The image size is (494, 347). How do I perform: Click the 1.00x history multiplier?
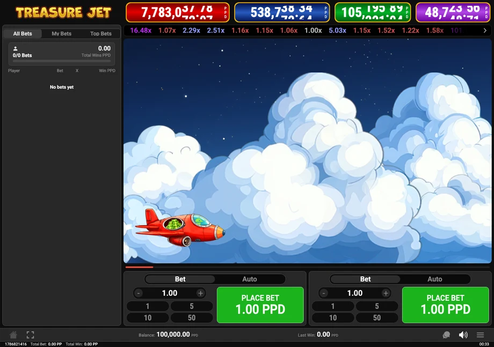313,31
